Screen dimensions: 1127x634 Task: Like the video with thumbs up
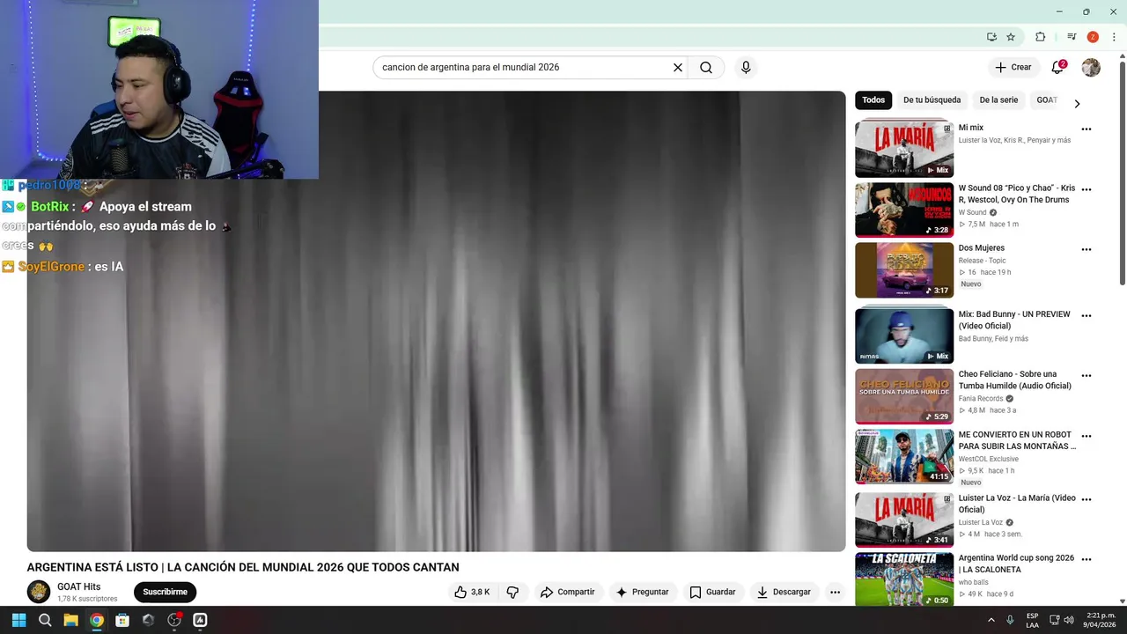473,592
